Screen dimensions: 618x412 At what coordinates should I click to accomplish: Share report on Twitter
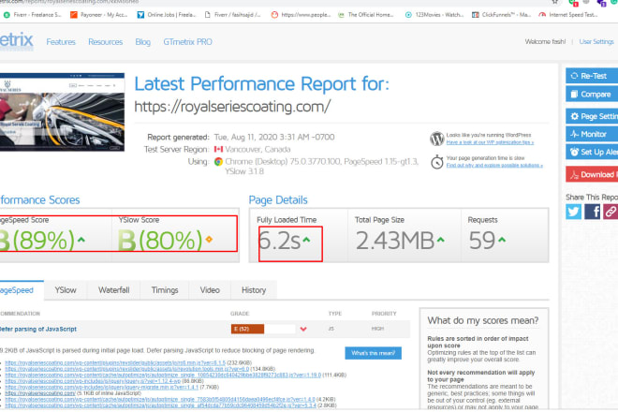point(573,212)
